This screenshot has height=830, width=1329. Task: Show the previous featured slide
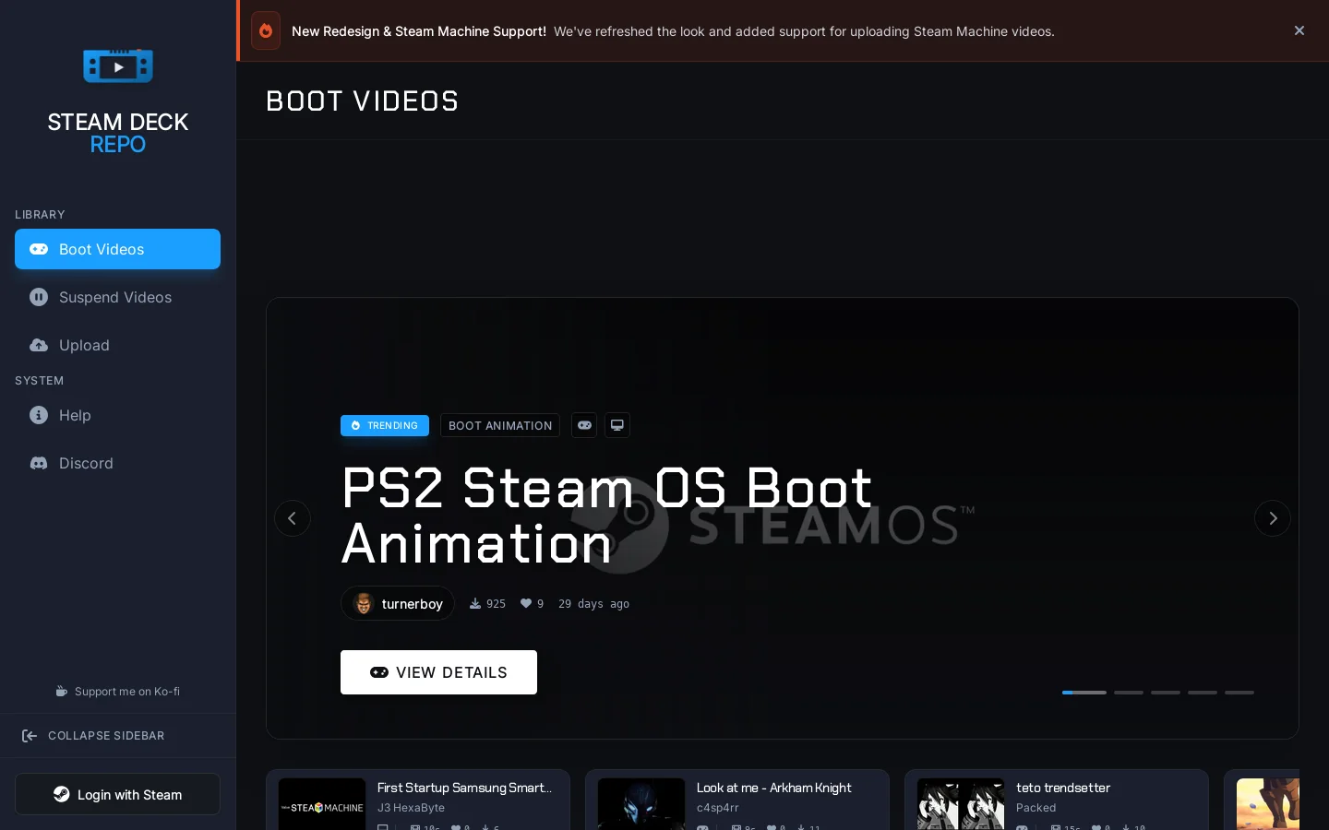pyautogui.click(x=293, y=518)
